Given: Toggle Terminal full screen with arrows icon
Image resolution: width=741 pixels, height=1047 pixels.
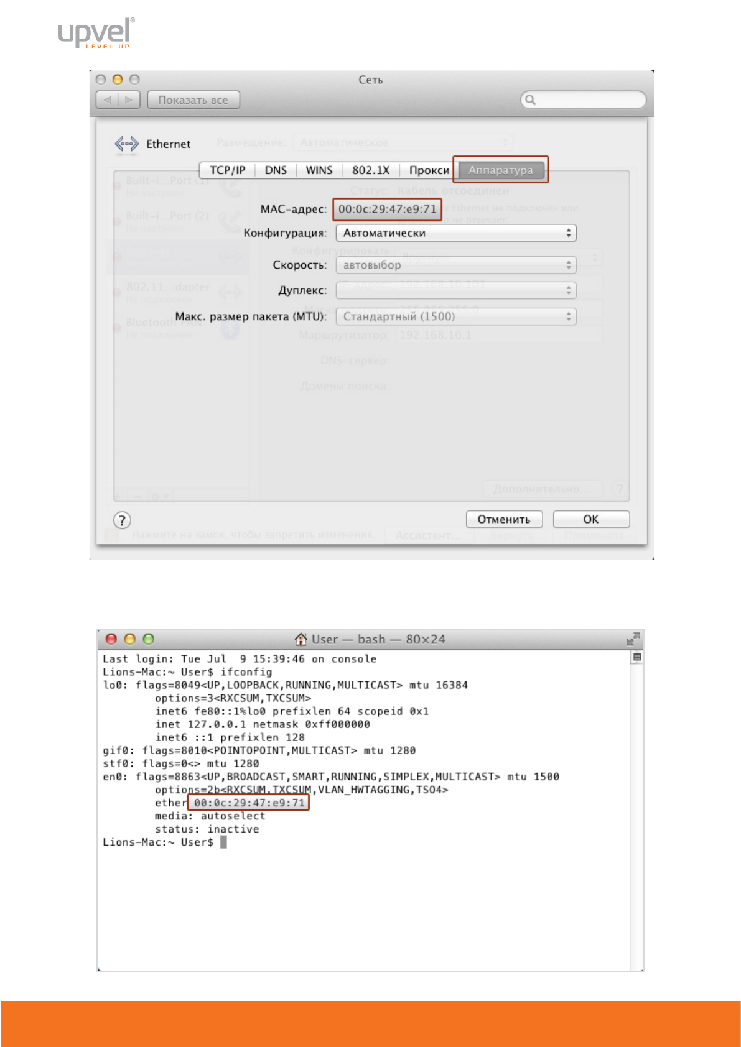Looking at the screenshot, I should tap(633, 639).
